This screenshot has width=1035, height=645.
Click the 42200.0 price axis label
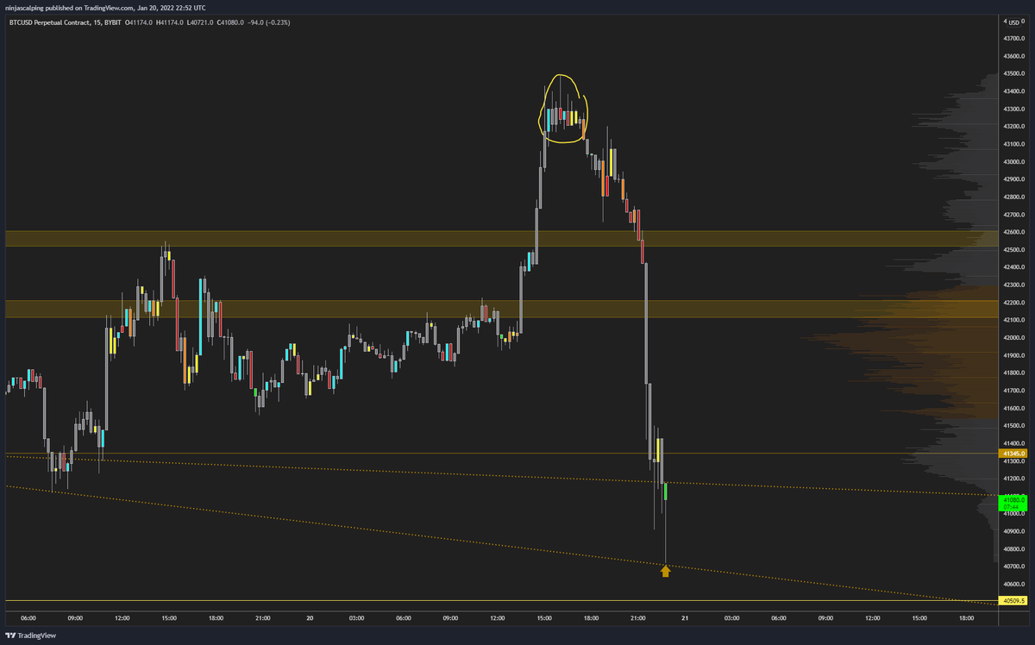[x=1013, y=303]
